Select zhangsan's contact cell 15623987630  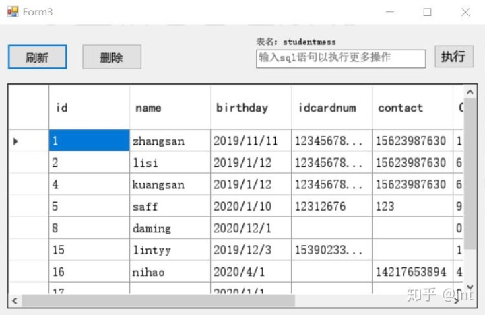pyautogui.click(x=412, y=141)
